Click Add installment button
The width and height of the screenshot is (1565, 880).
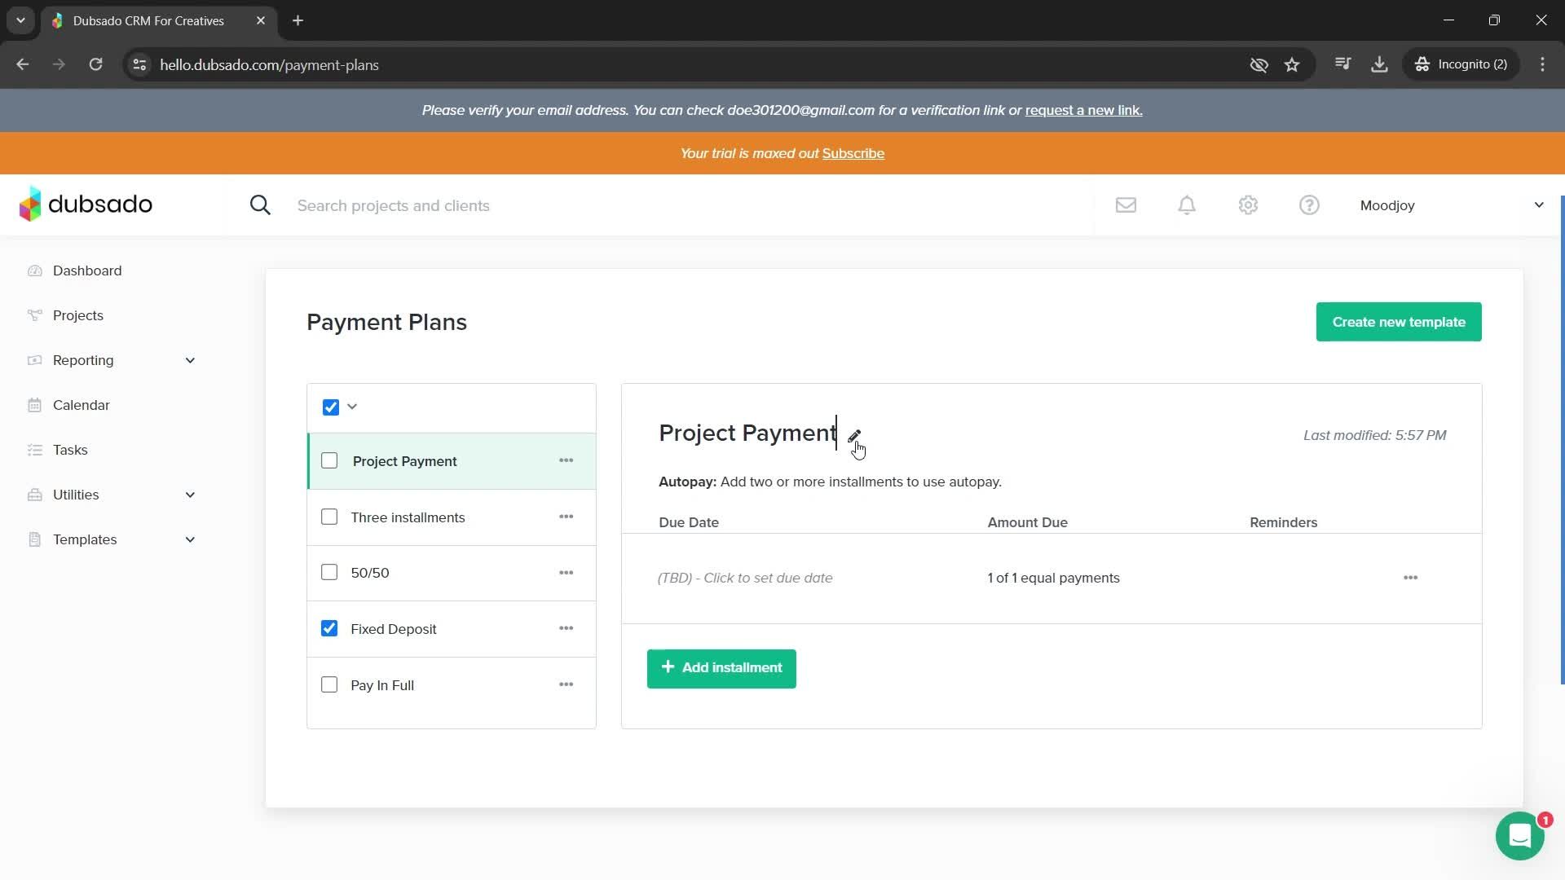click(721, 668)
